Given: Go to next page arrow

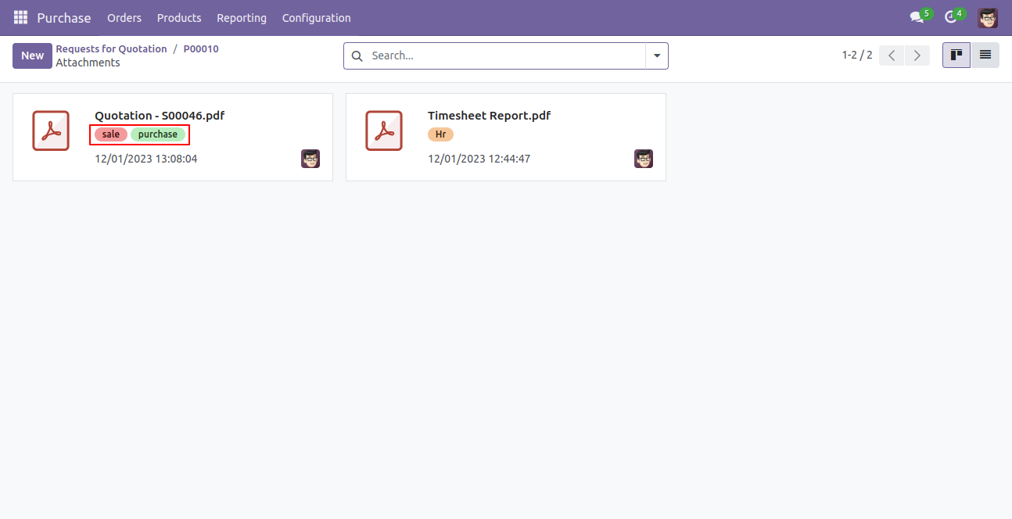Looking at the screenshot, I should [x=917, y=55].
